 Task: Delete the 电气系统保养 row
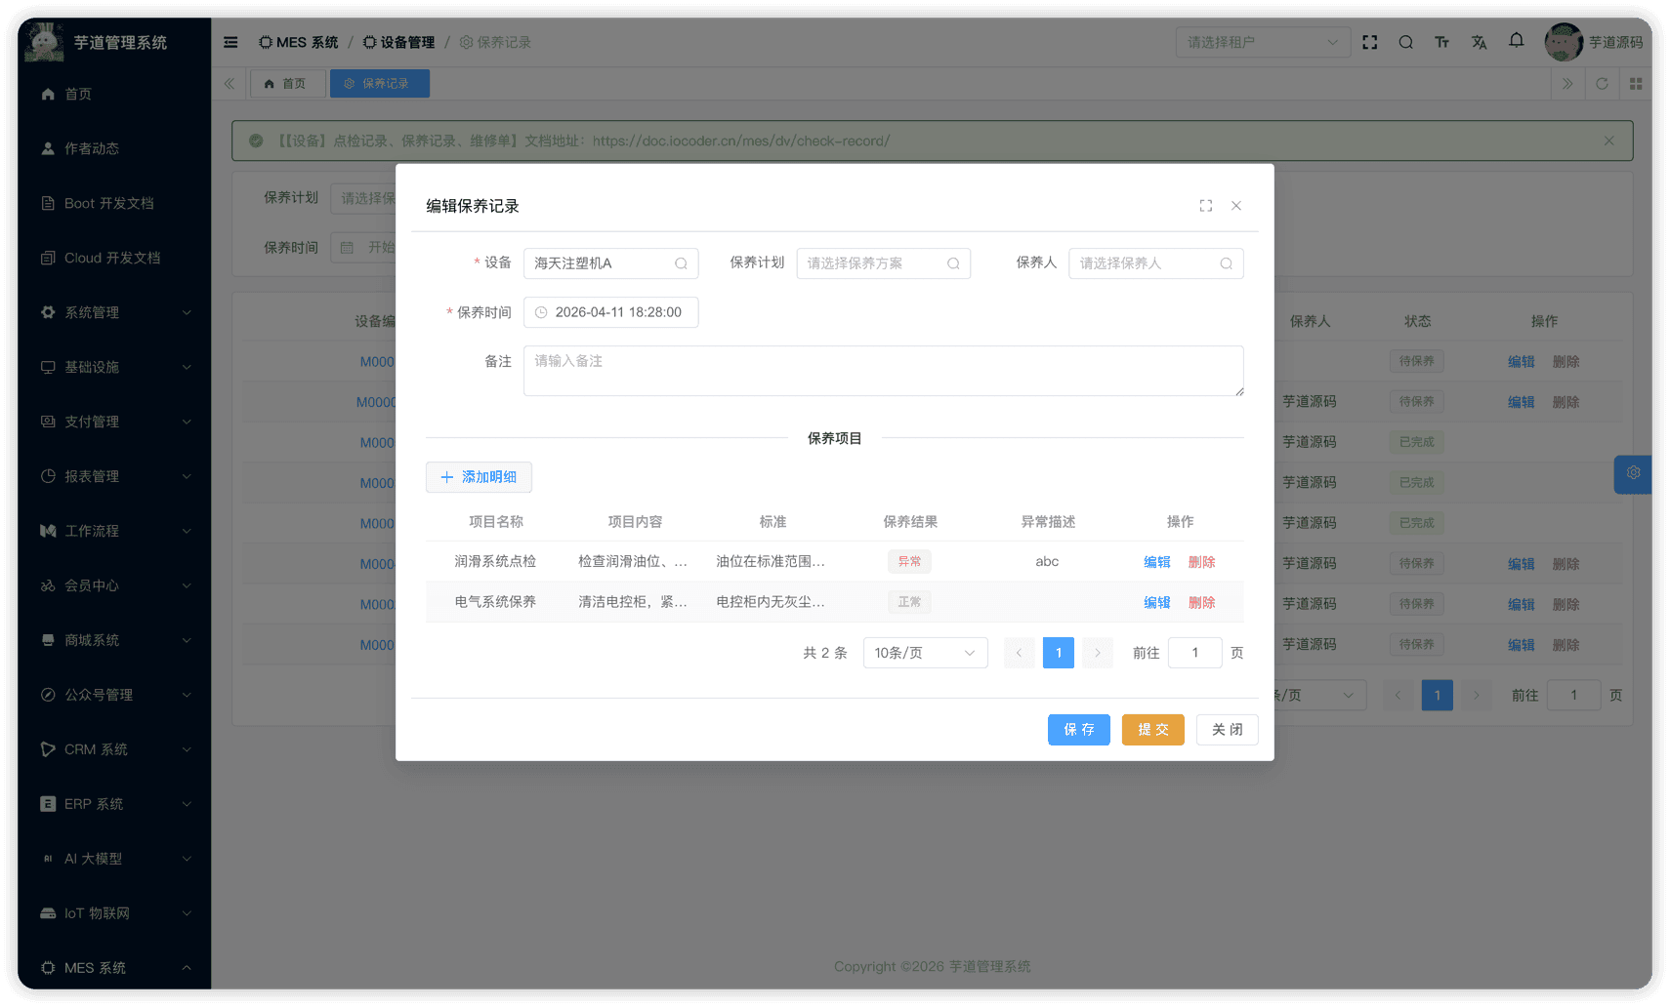(1201, 603)
